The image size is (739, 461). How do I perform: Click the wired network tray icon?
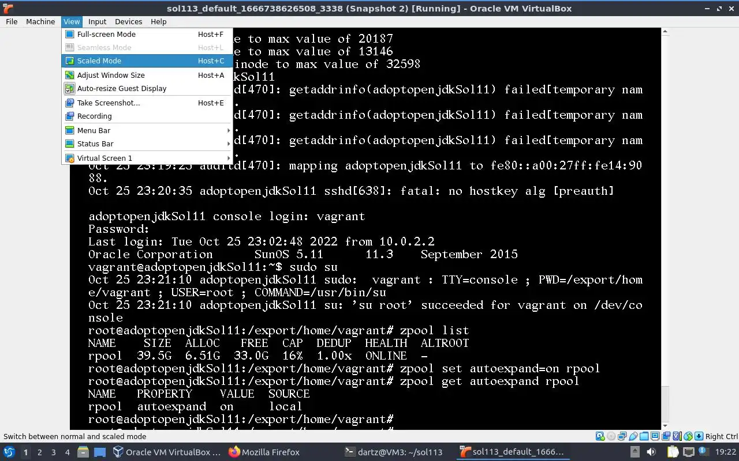(689, 452)
